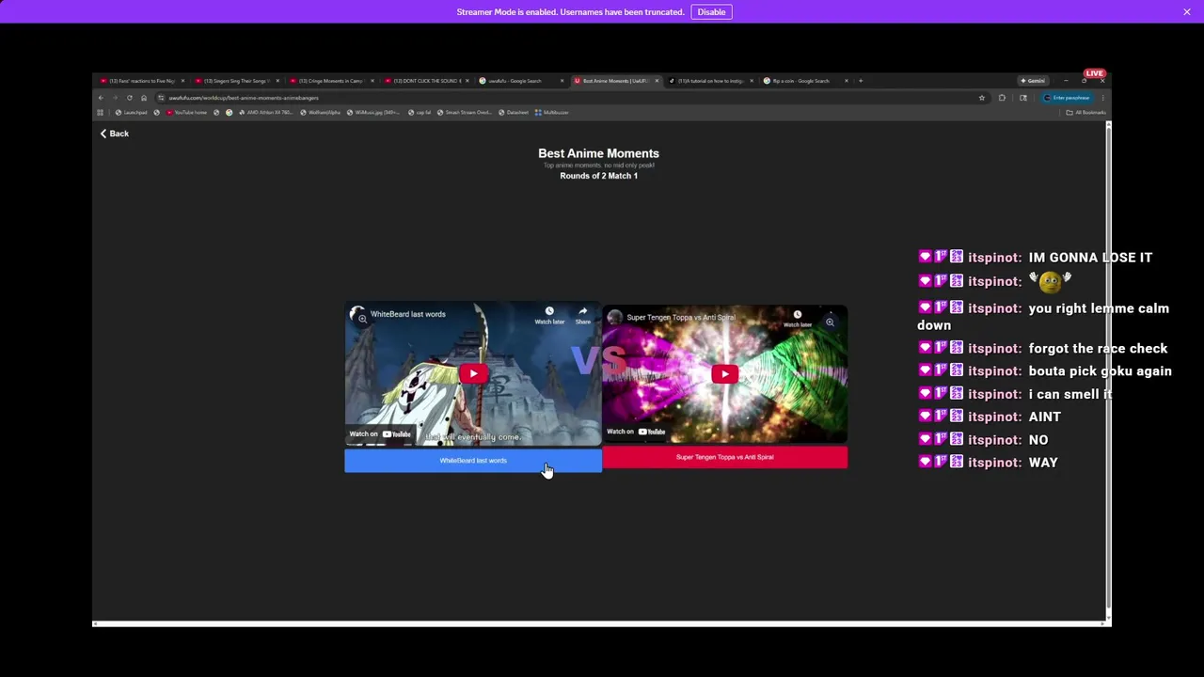This screenshot has width=1204, height=677.
Task: Zoom the WhiteBeard video using the magnifier icon
Action: (362, 319)
